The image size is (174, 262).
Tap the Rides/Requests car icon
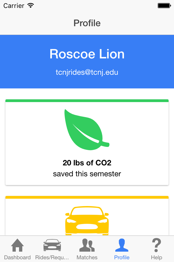(52, 245)
